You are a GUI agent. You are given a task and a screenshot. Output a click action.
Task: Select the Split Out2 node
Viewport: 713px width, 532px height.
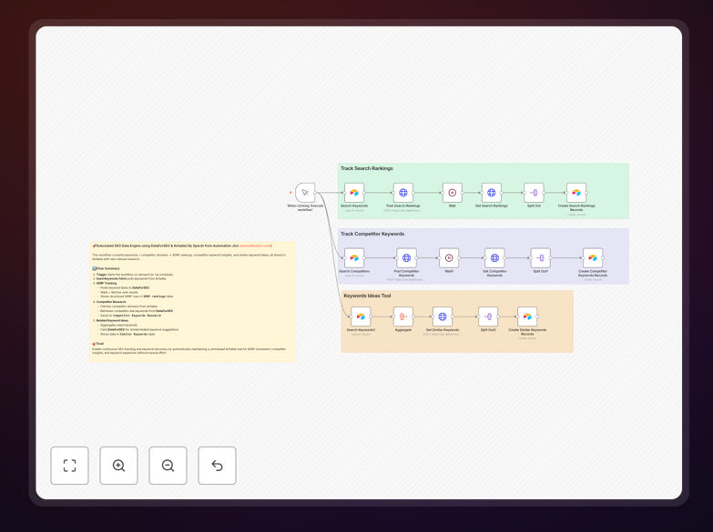coord(488,316)
